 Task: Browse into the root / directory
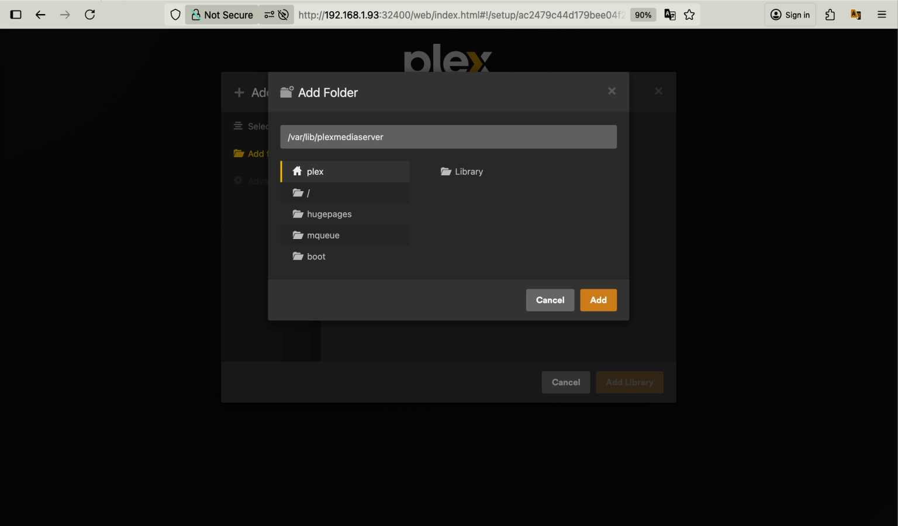(307, 192)
